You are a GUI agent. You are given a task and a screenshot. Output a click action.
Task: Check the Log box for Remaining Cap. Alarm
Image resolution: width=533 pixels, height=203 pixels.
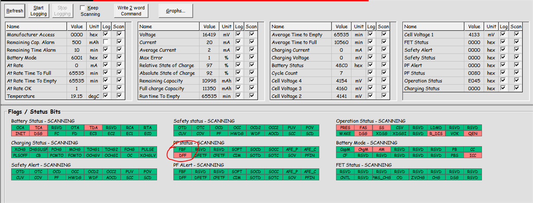(106, 42)
